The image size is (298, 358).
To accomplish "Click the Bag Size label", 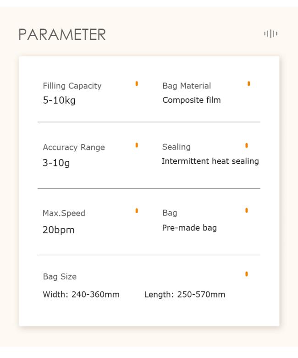I will pos(60,277).
